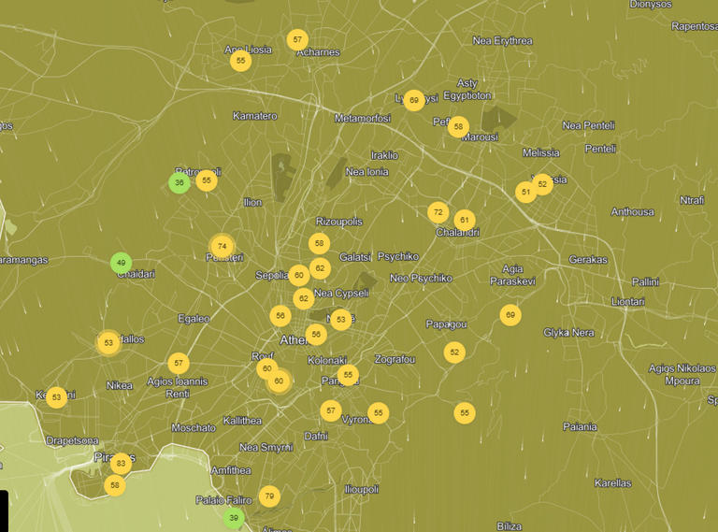This screenshot has height=532, width=718.
Task: Open the 74 marker at Peristeri
Action: [x=222, y=247]
